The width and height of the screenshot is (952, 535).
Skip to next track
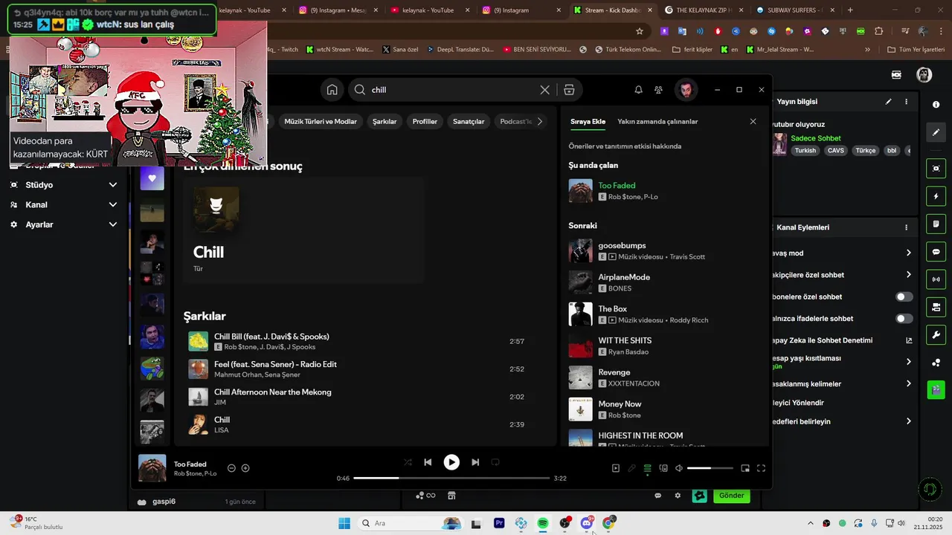click(475, 462)
